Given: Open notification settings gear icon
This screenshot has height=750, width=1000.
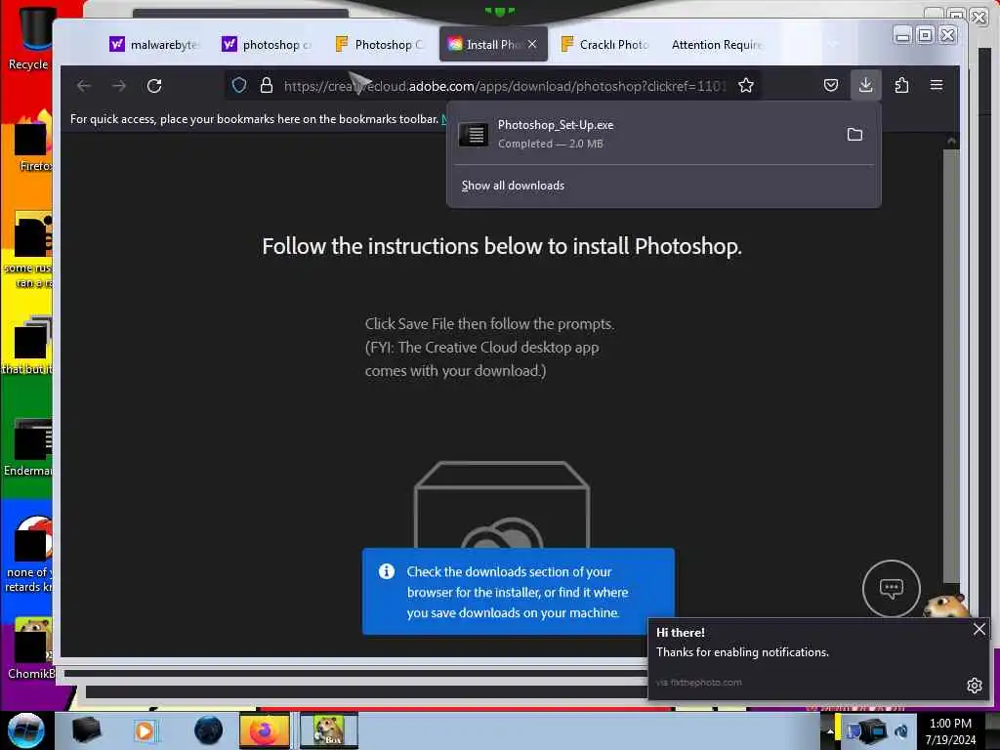Looking at the screenshot, I should [x=974, y=686].
